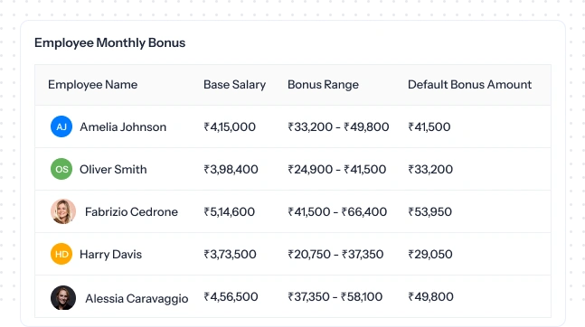585x327 pixels.
Task: Click Alessia Caravaggio's default bonus ₹49,800
Action: [x=430, y=297]
